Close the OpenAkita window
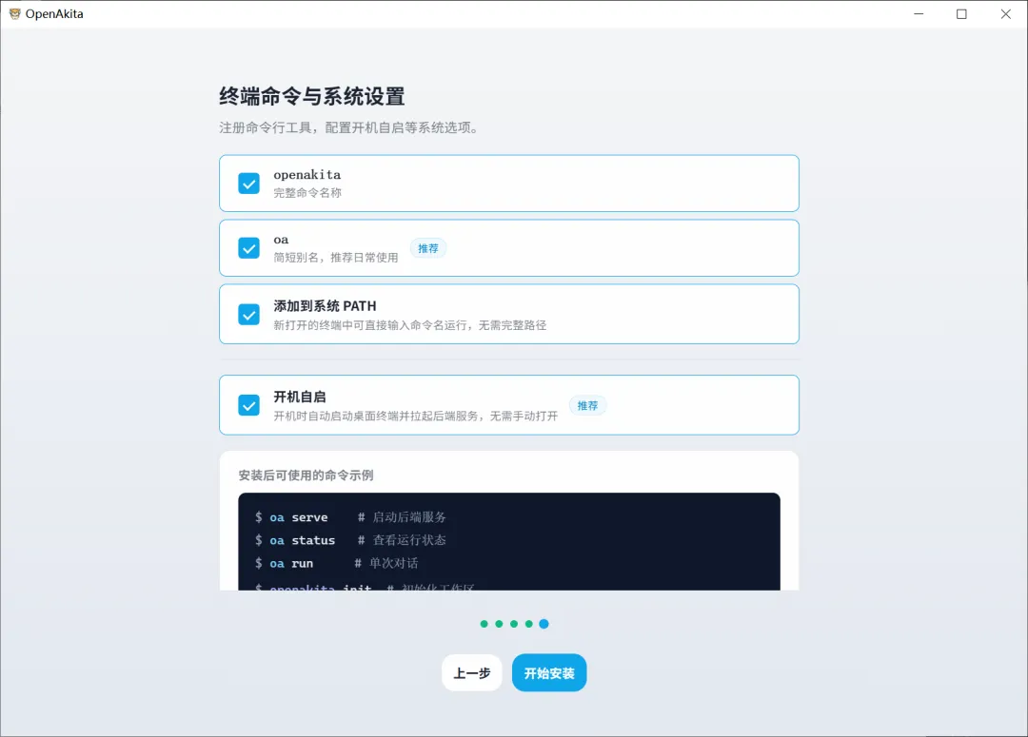This screenshot has width=1028, height=737. (1006, 13)
